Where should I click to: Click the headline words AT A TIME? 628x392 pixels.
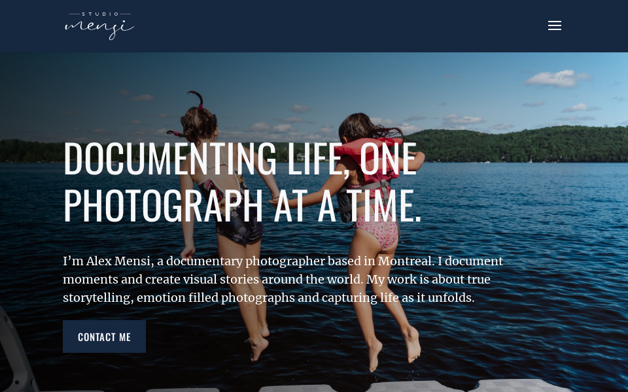(347, 205)
